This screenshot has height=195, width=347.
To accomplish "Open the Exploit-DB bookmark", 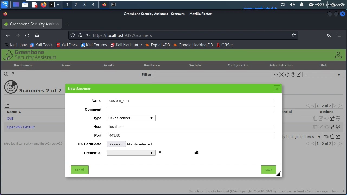I will pos(158,45).
